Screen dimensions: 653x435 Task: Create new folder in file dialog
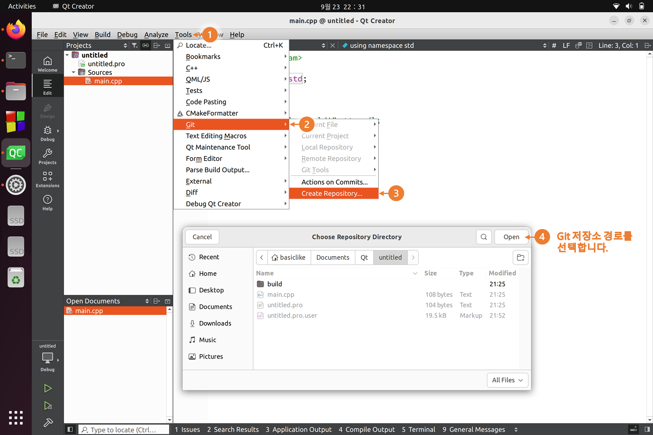520,257
